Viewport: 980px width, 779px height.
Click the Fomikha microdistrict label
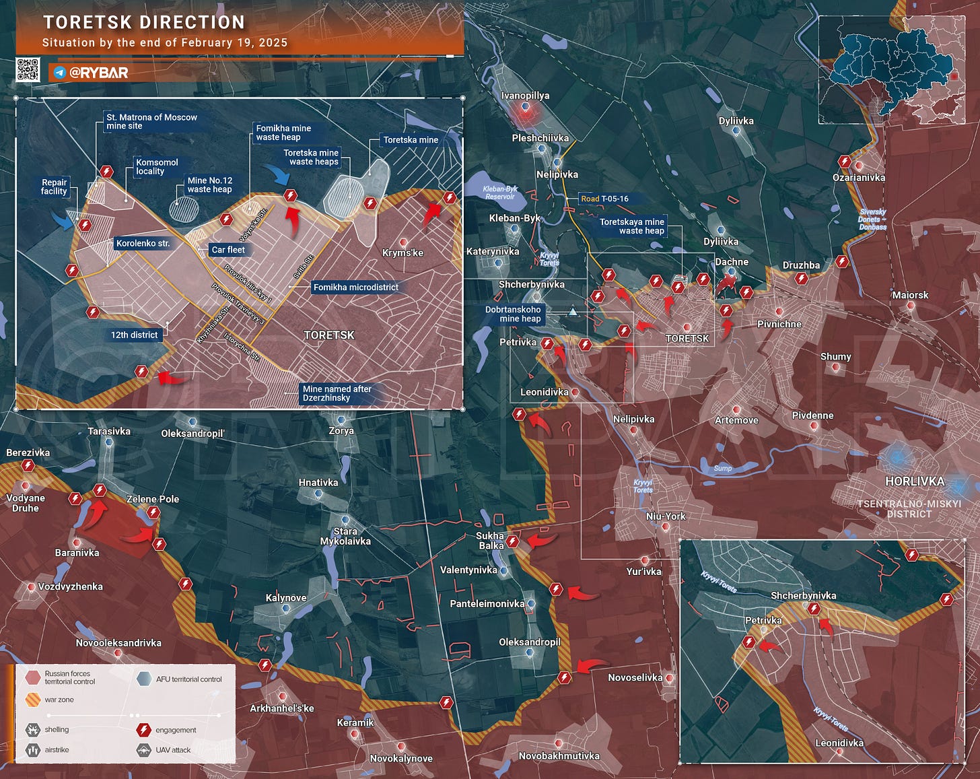[356, 287]
